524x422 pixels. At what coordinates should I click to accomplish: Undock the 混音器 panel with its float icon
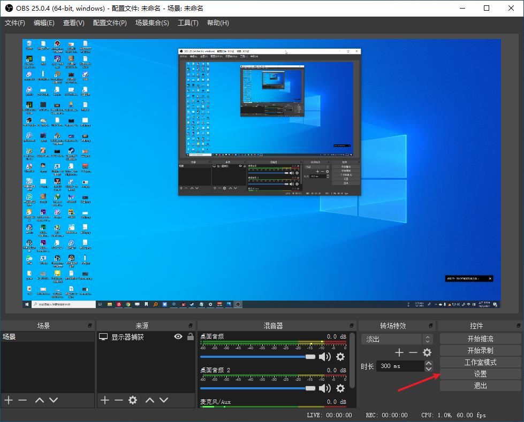pos(351,326)
